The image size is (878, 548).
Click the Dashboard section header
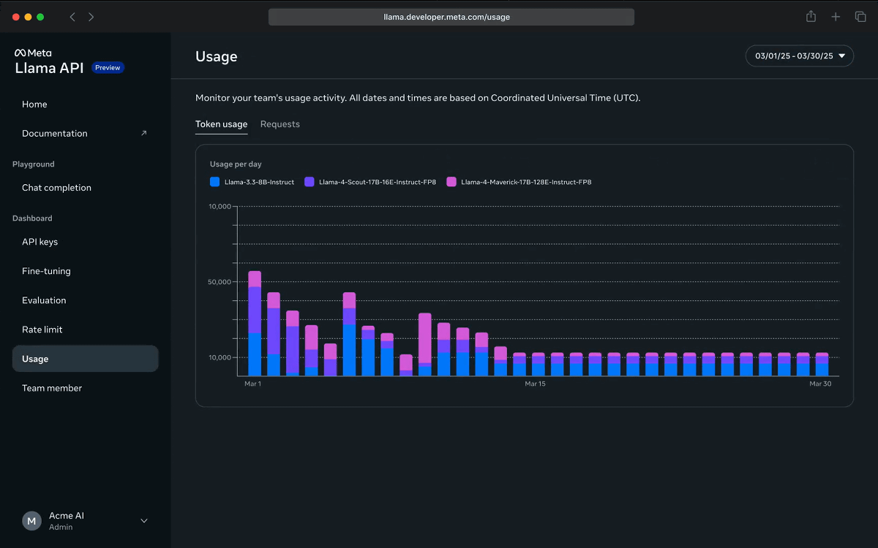pos(32,218)
